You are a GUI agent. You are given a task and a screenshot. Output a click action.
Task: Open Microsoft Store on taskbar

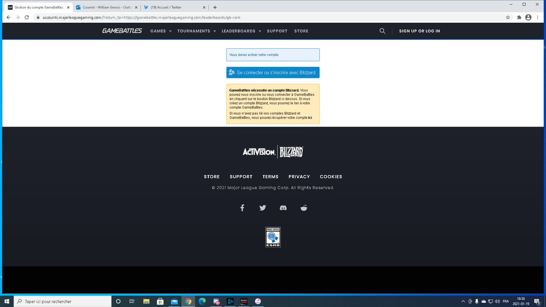pyautogui.click(x=160, y=301)
